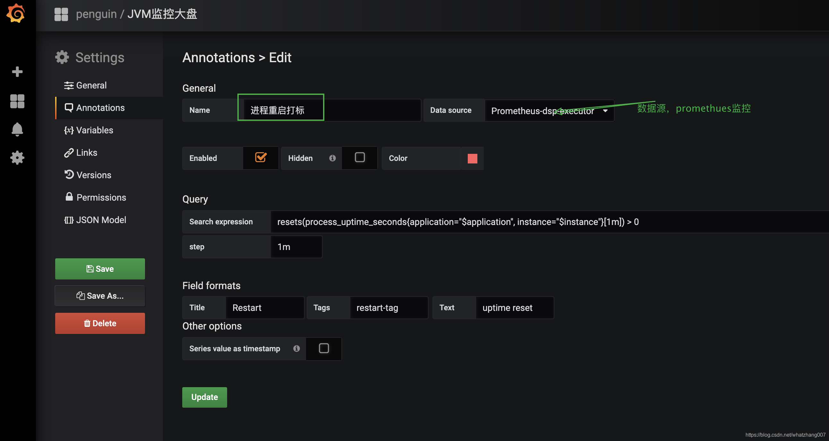This screenshot has height=441, width=829.
Task: Go to the JSON Model section
Action: (101, 220)
